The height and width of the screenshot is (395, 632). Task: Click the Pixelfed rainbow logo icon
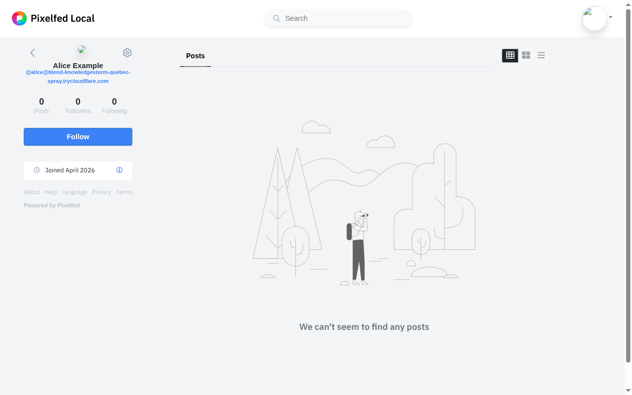pyautogui.click(x=19, y=18)
